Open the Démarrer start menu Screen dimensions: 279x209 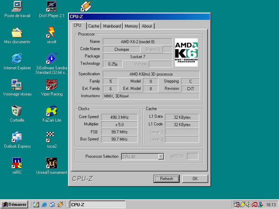[x=14, y=204]
